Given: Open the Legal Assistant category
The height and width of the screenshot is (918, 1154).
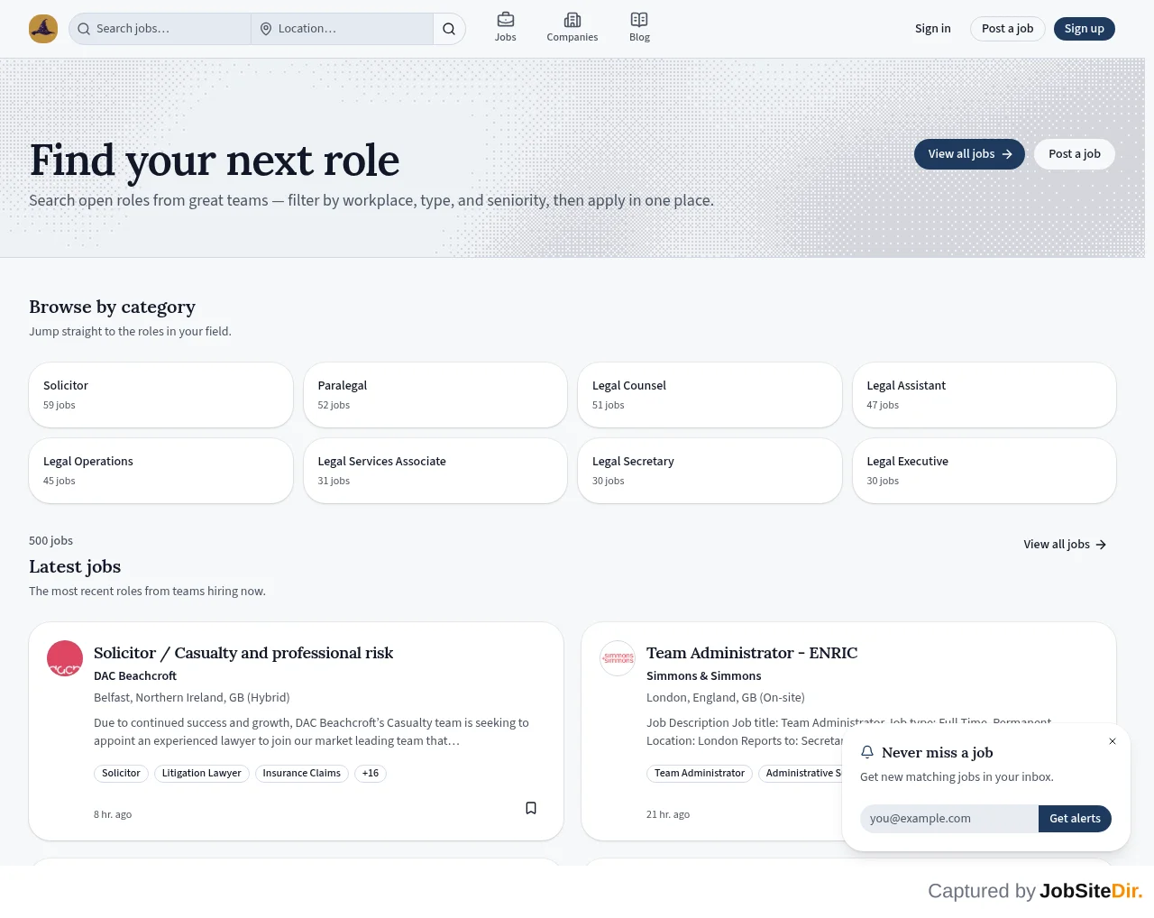Looking at the screenshot, I should click(x=985, y=395).
